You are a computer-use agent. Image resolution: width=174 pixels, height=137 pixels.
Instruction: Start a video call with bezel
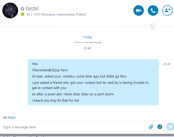click(x=139, y=10)
